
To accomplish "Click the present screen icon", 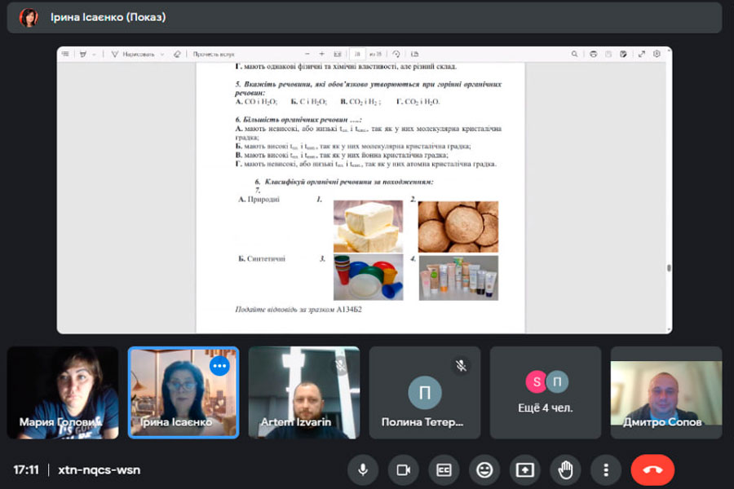I will [x=525, y=470].
